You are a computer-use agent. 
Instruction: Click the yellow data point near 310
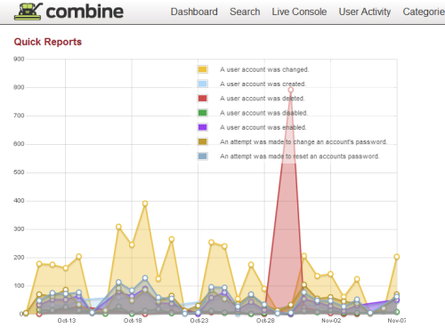pos(118,227)
